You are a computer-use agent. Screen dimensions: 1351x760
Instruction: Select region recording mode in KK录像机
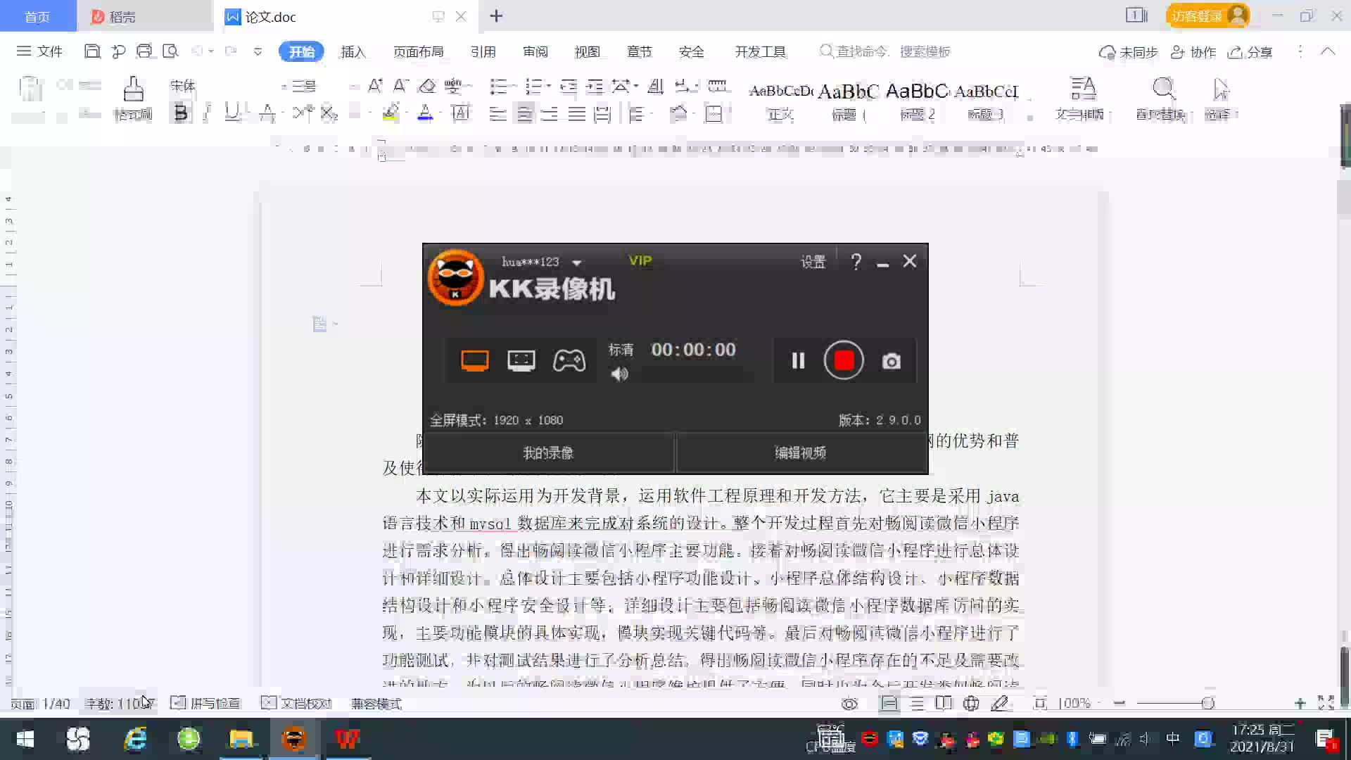[x=521, y=360]
